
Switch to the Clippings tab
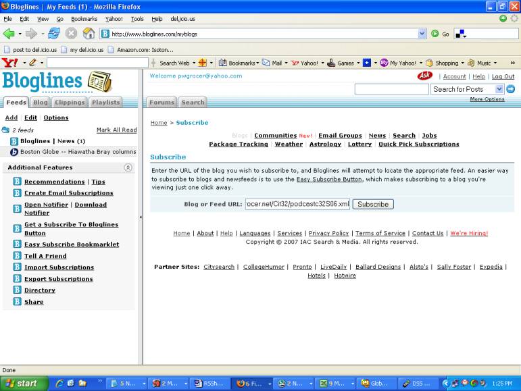pyautogui.click(x=70, y=102)
